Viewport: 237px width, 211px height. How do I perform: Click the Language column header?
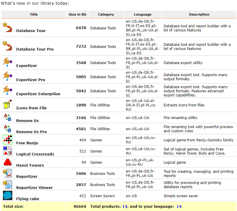click(x=143, y=14)
